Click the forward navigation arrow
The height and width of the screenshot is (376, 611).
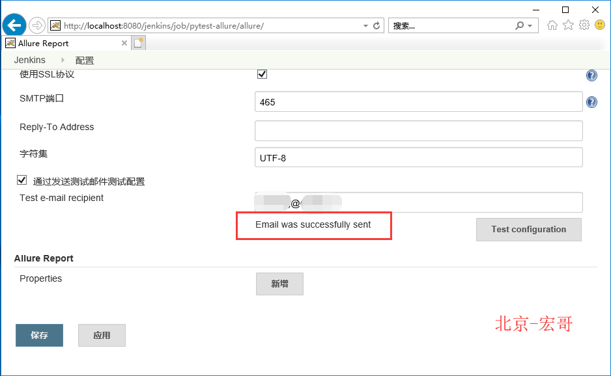pyautogui.click(x=37, y=25)
